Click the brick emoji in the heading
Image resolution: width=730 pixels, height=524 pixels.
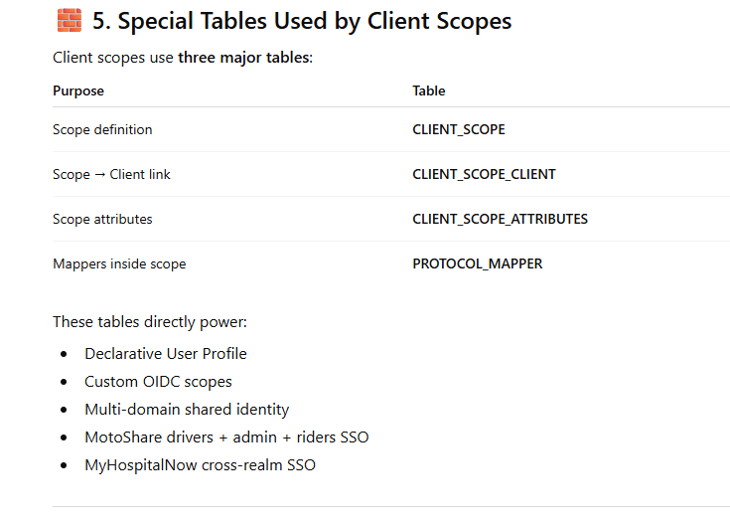(x=69, y=21)
